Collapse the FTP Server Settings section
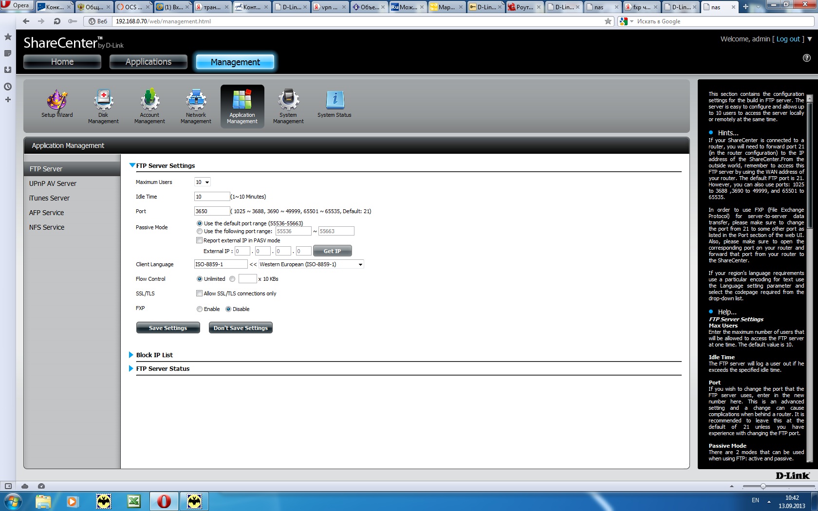The height and width of the screenshot is (511, 818). pos(132,165)
